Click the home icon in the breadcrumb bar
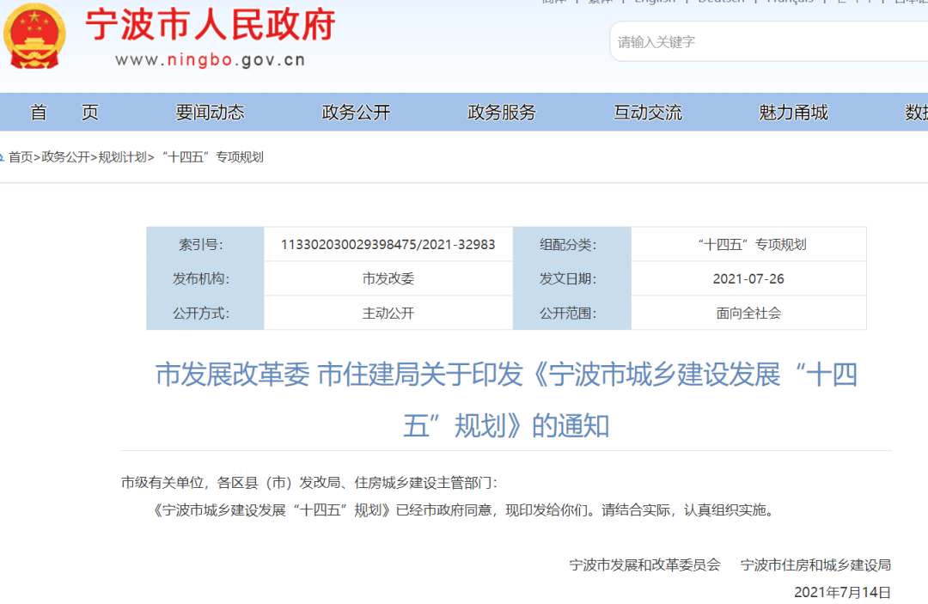 [7, 156]
